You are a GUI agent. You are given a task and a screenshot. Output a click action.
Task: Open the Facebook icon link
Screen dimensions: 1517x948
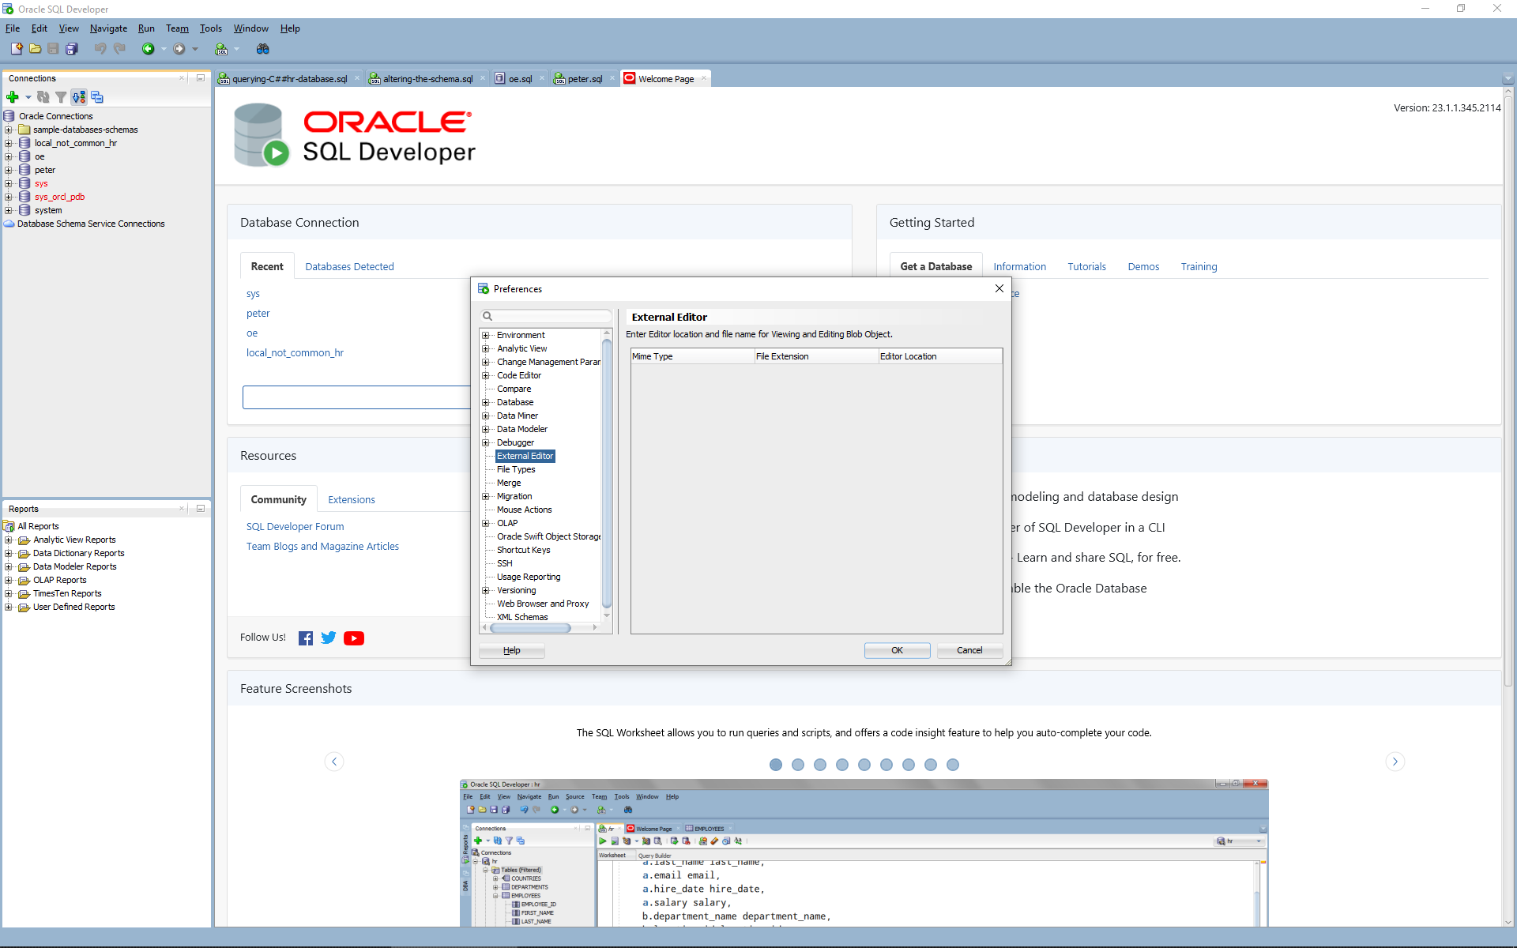coord(306,638)
